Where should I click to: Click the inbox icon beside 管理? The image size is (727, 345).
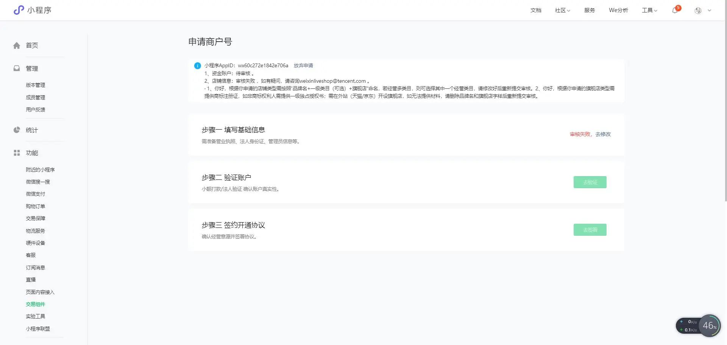17,68
